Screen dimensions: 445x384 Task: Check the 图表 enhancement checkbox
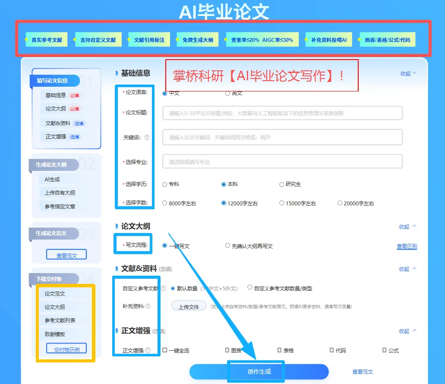tap(227, 350)
